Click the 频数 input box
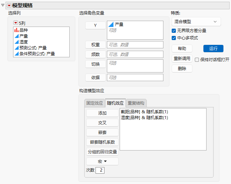The image size is (231, 184). pyautogui.click(x=135, y=55)
